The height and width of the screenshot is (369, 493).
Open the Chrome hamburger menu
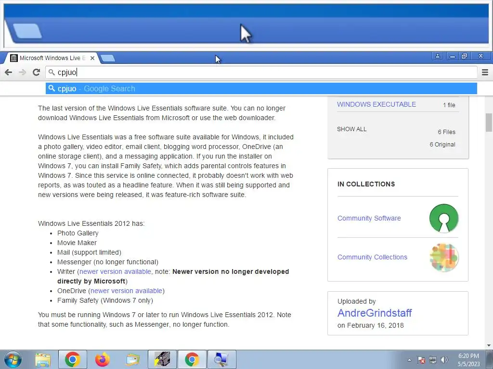click(485, 73)
